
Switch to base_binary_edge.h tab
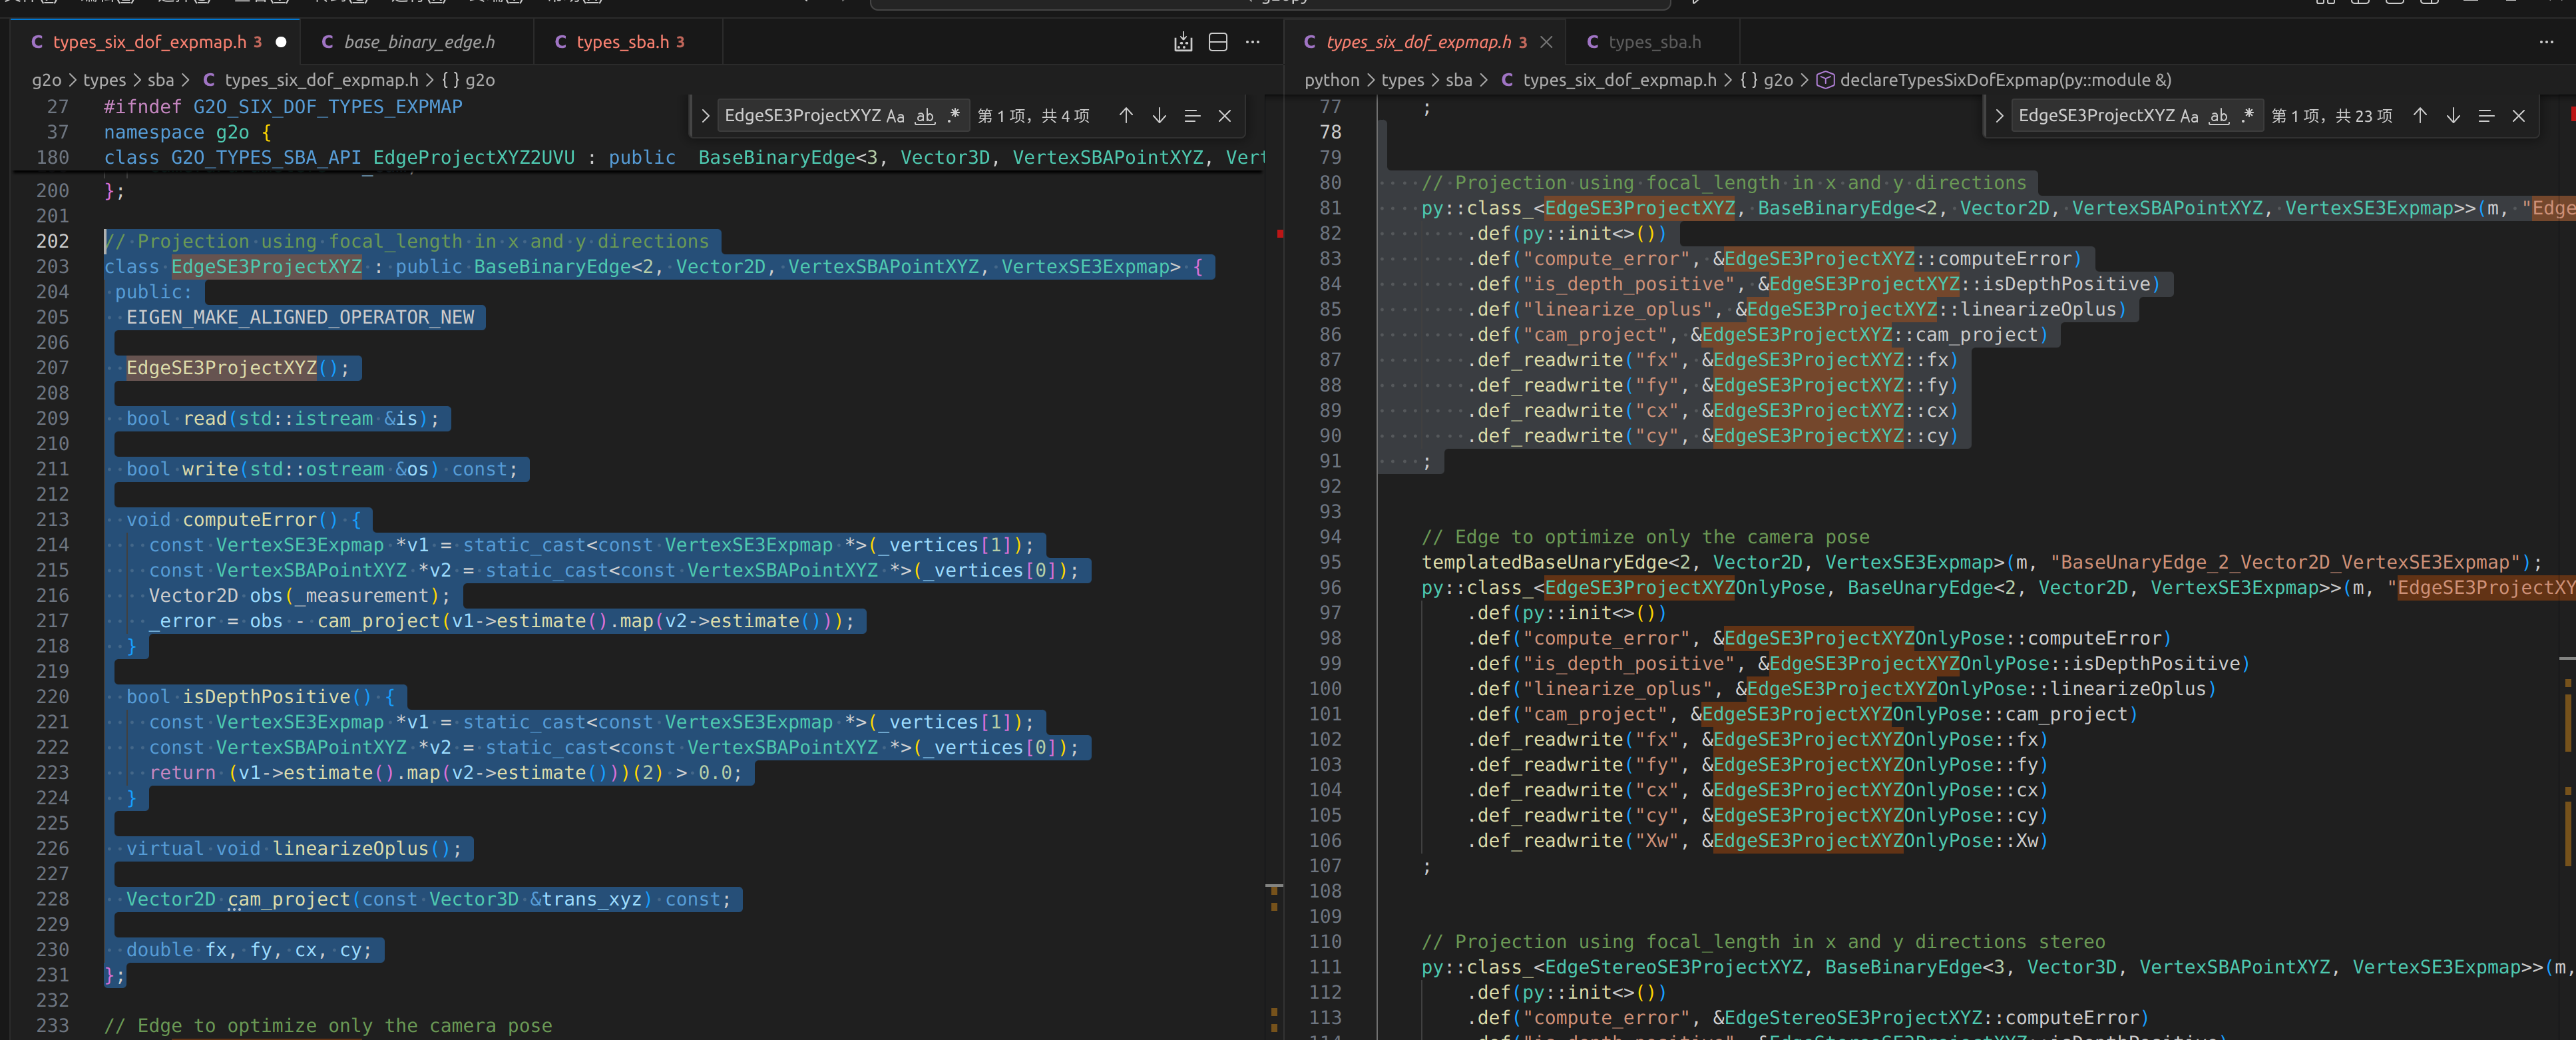pos(418,42)
